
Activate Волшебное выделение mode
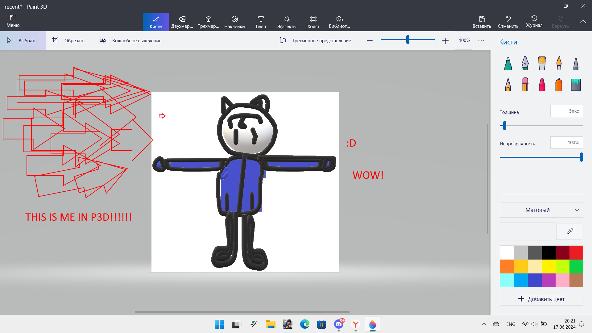click(130, 40)
